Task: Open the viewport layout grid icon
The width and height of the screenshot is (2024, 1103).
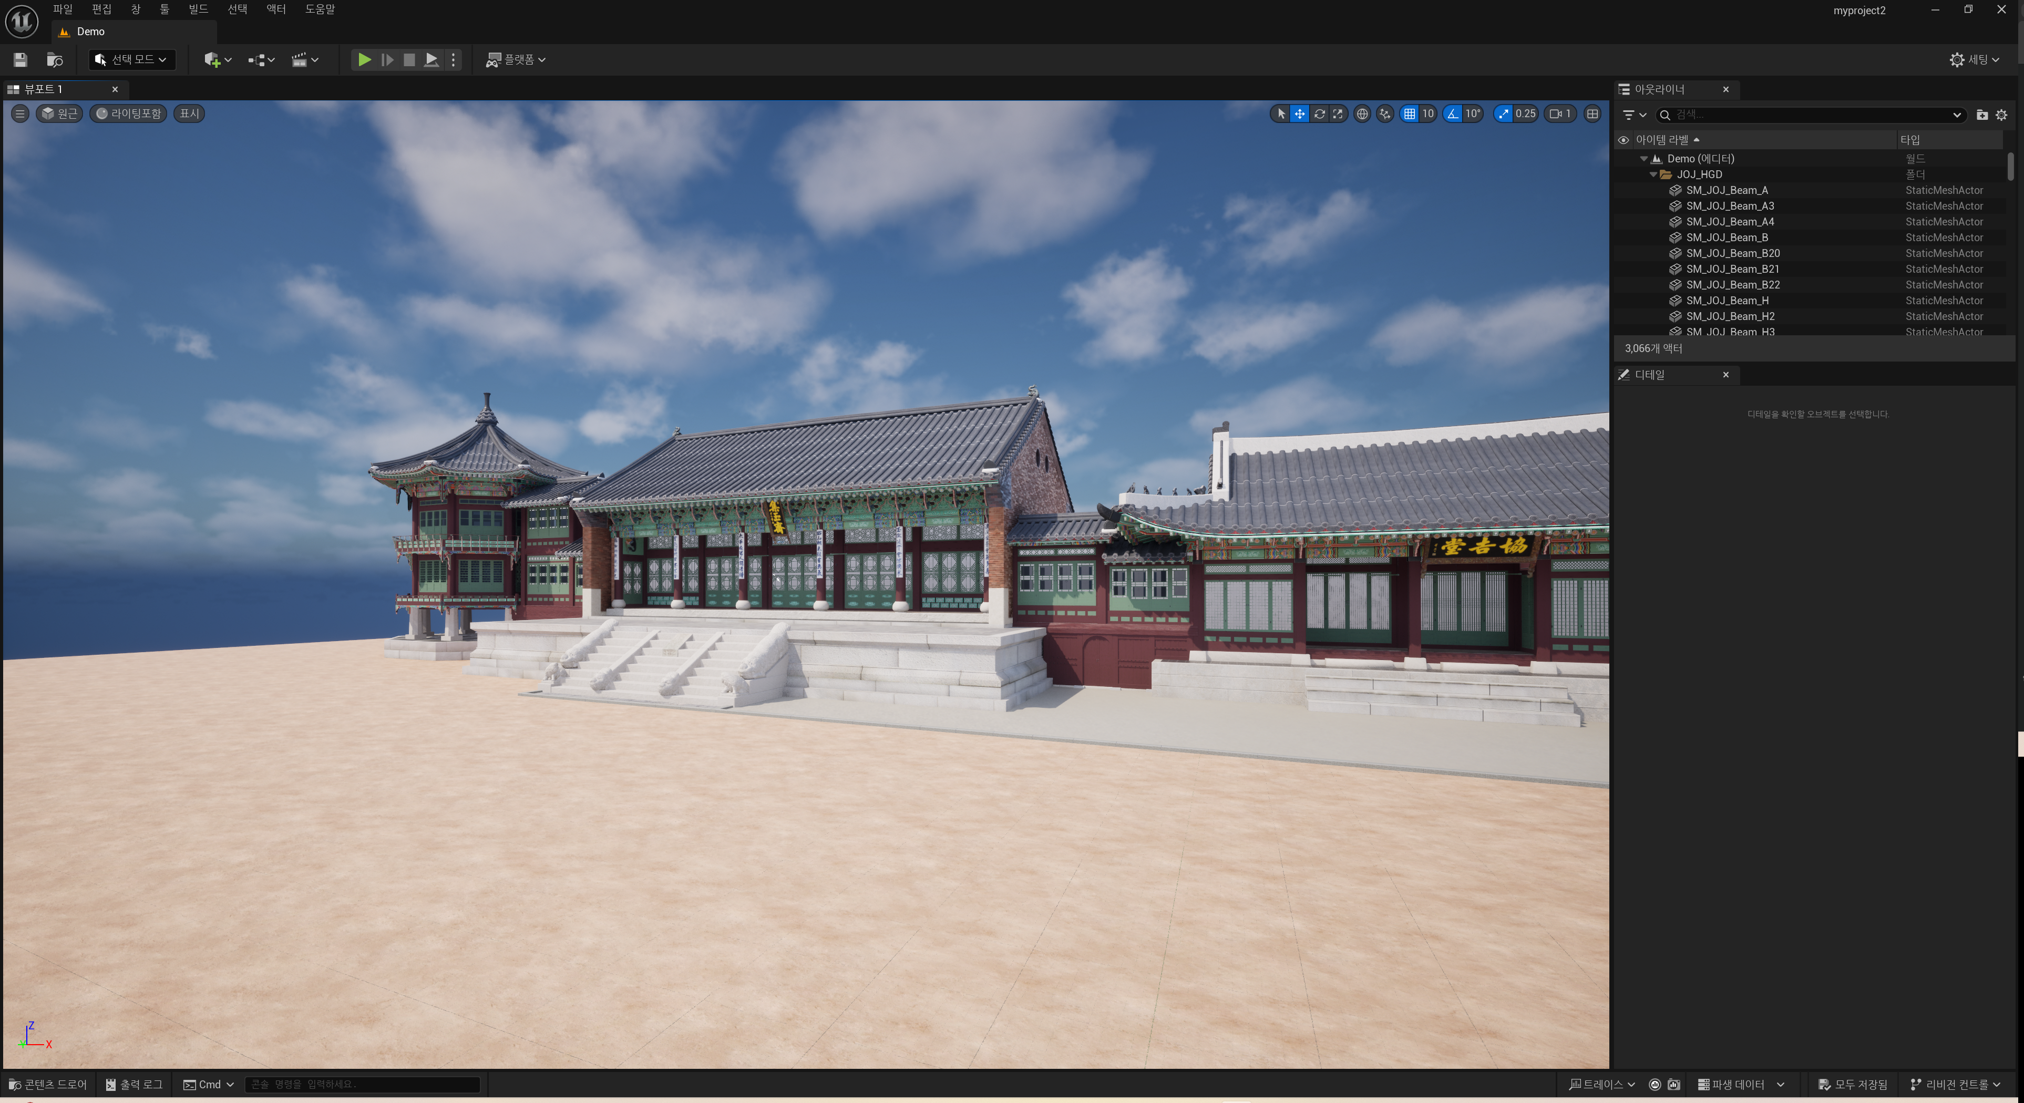Action: [x=1593, y=114]
